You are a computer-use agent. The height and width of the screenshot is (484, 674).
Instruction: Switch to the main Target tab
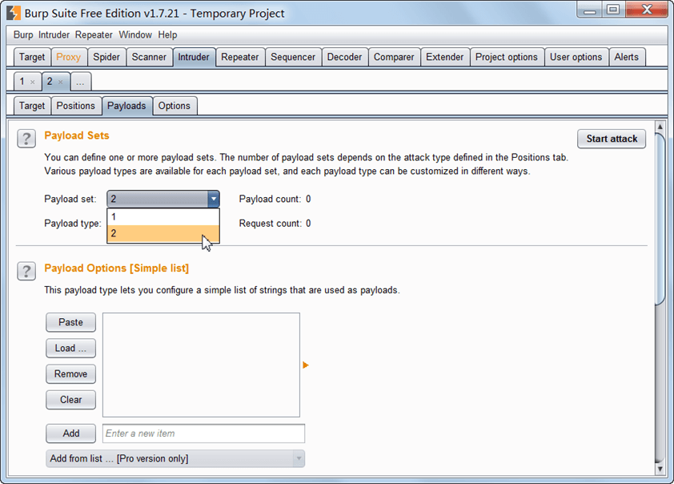coord(32,57)
